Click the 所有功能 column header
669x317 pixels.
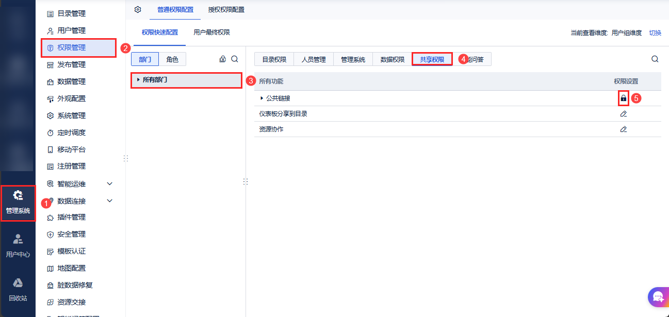pos(271,81)
